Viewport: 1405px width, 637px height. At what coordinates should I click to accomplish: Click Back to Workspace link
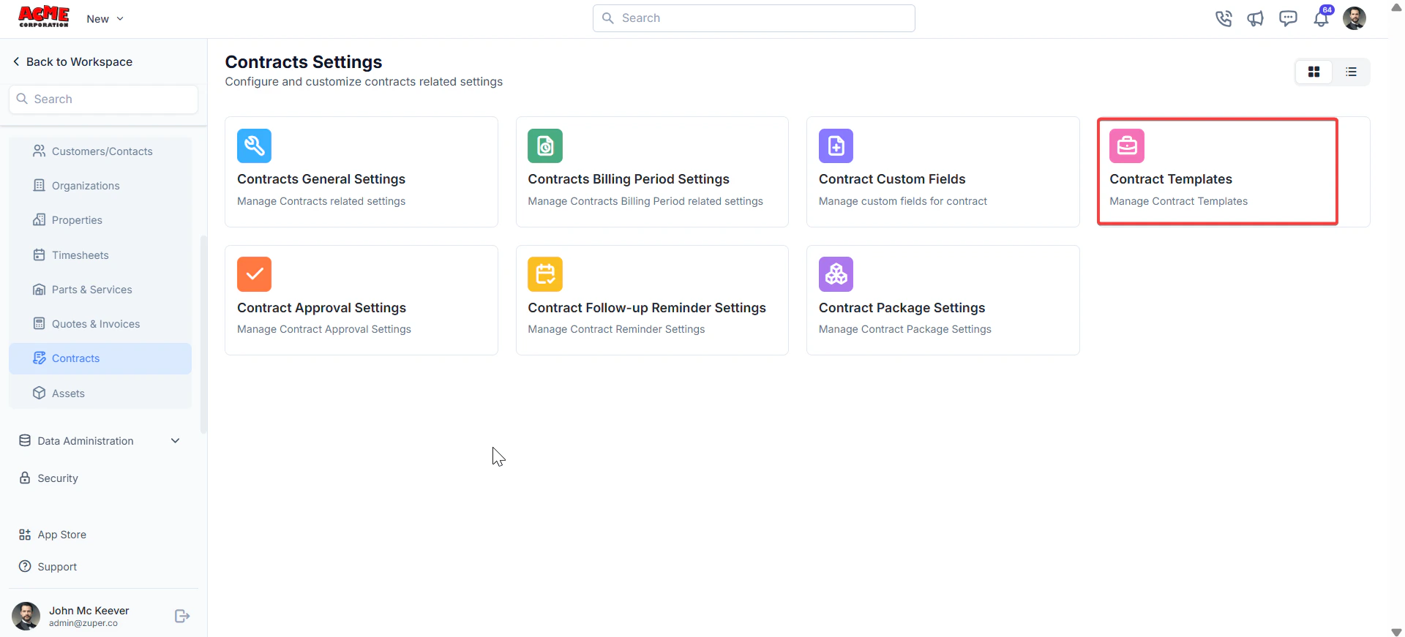[x=72, y=62]
